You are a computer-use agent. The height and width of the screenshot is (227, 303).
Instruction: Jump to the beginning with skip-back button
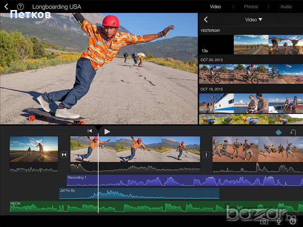[90, 131]
